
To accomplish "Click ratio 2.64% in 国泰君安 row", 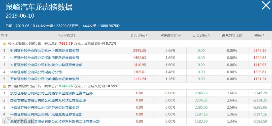I will click(x=232, y=100).
